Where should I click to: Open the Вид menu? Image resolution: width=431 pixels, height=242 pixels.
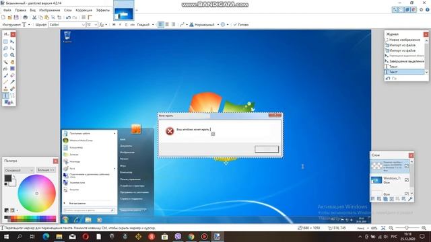coord(32,10)
